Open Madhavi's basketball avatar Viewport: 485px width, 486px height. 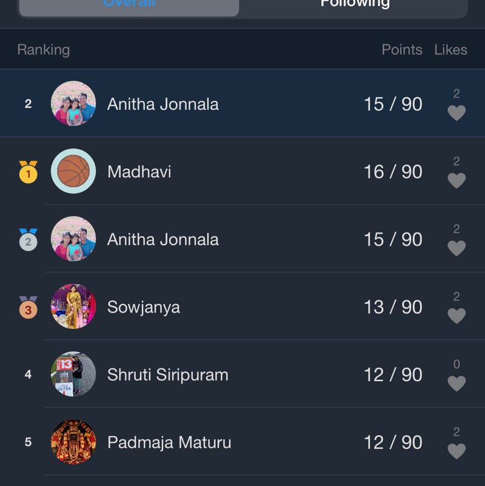click(x=73, y=171)
